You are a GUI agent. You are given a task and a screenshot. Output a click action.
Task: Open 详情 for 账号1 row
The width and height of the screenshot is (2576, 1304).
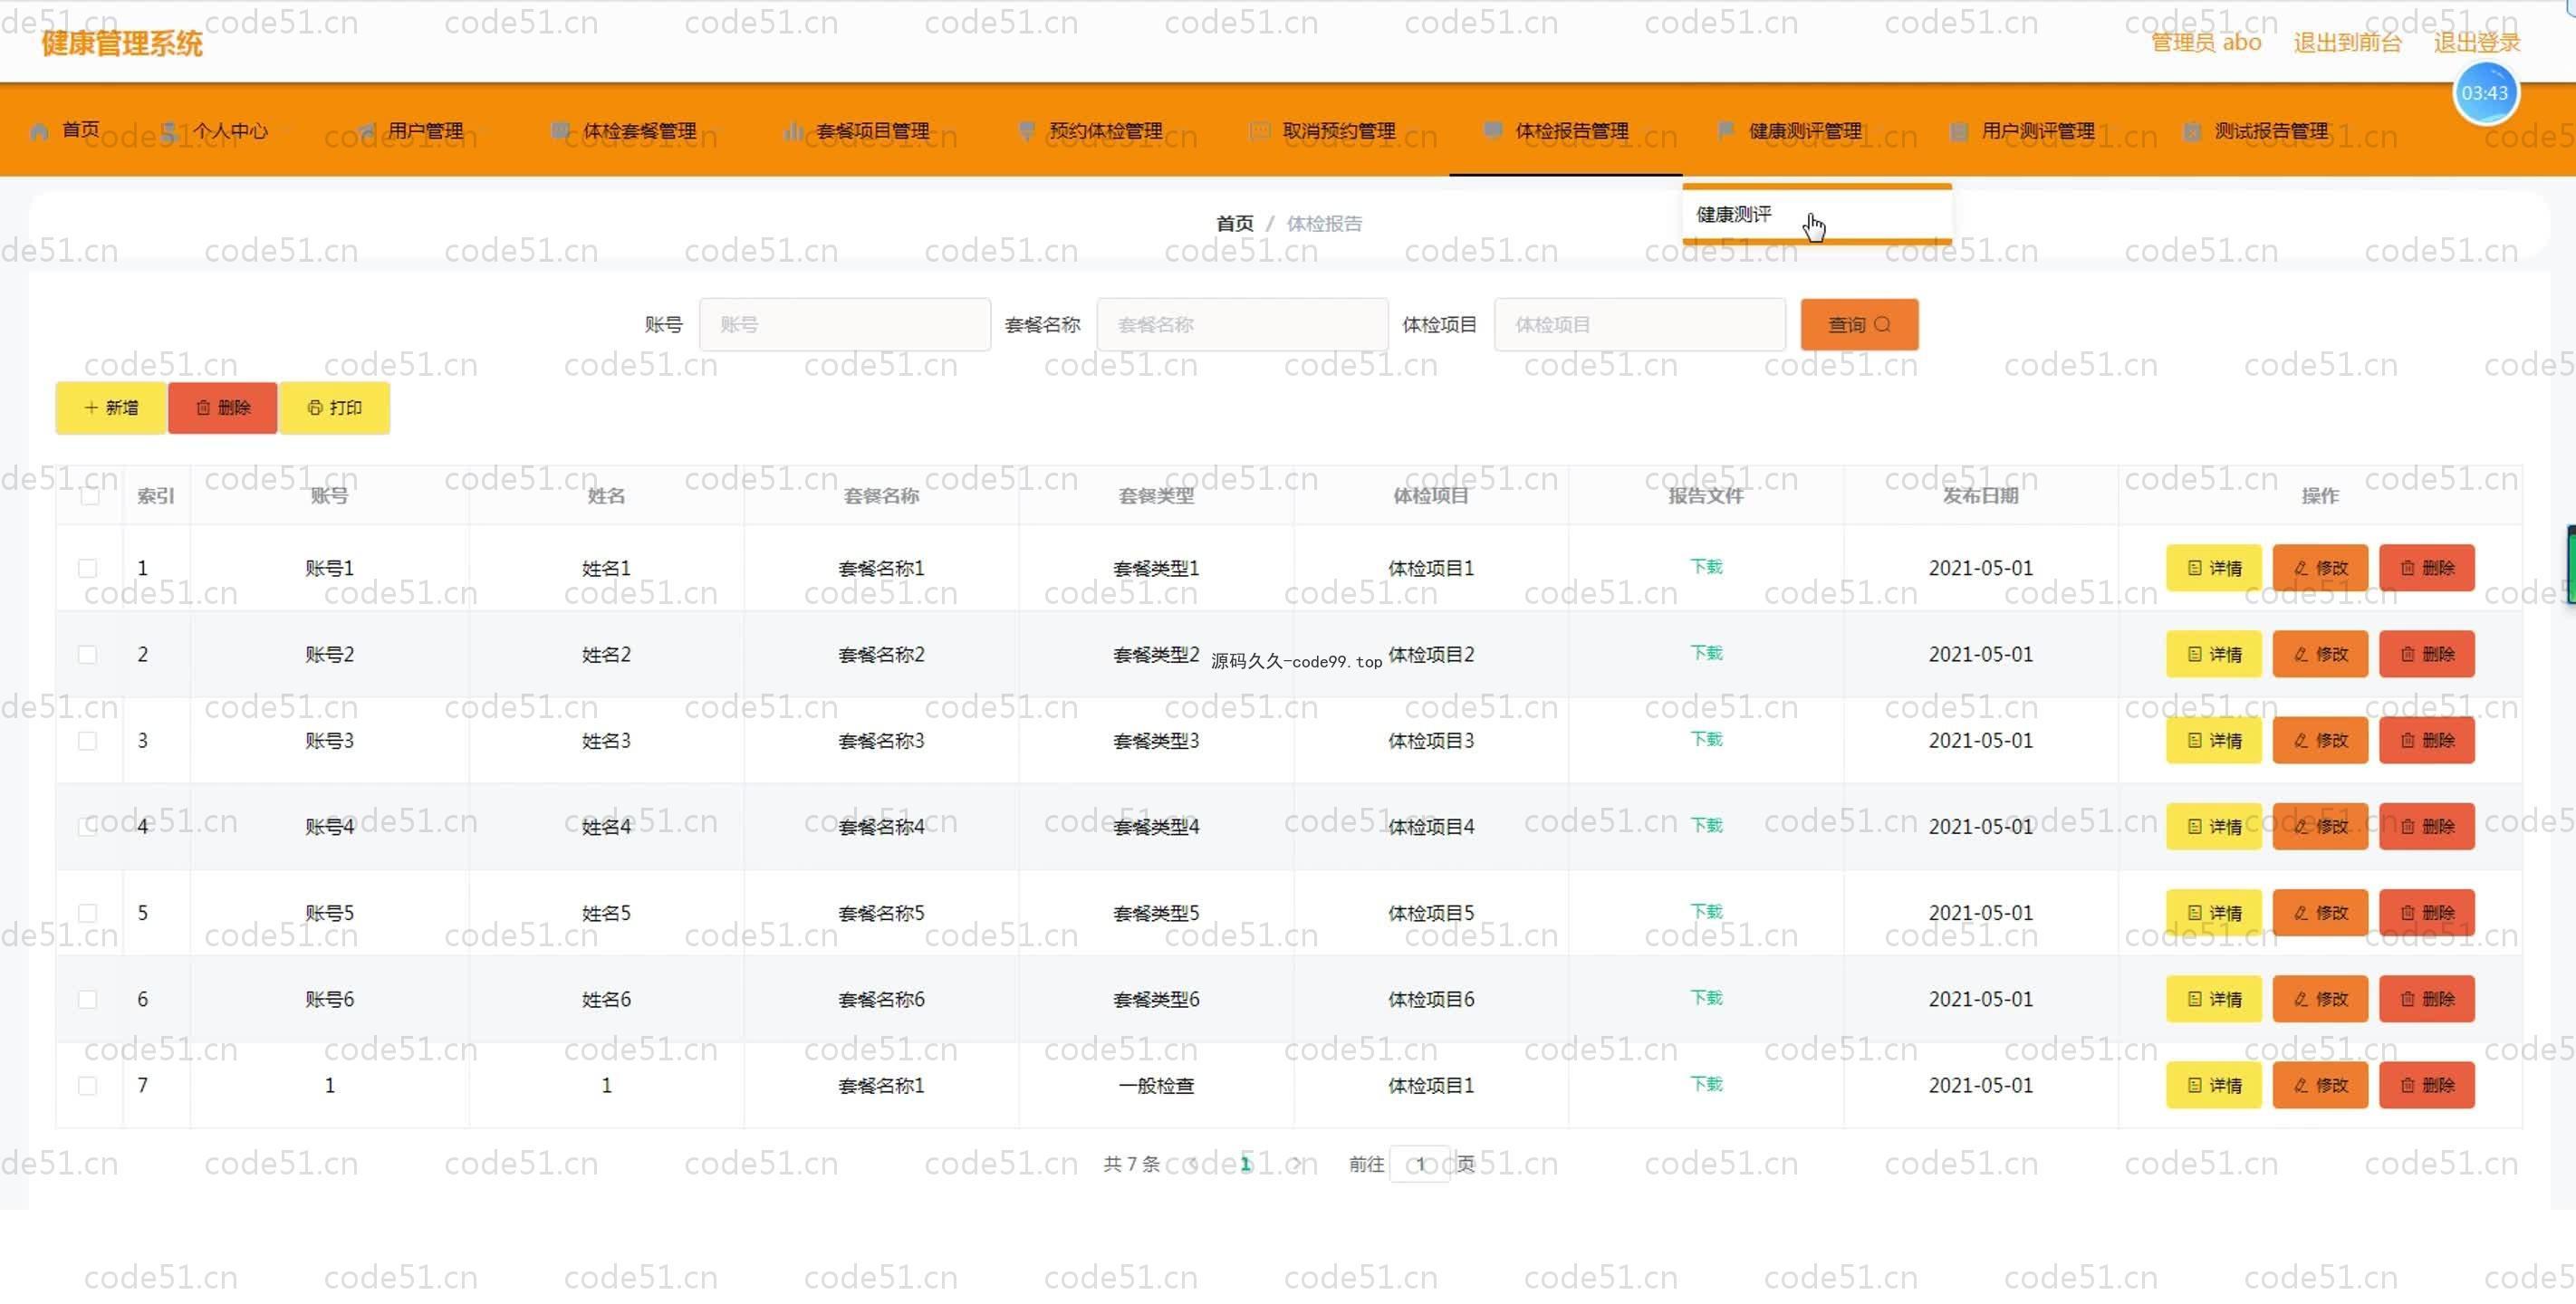tap(2213, 568)
